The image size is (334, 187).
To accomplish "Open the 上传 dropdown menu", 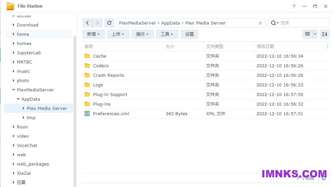I will tap(118, 34).
